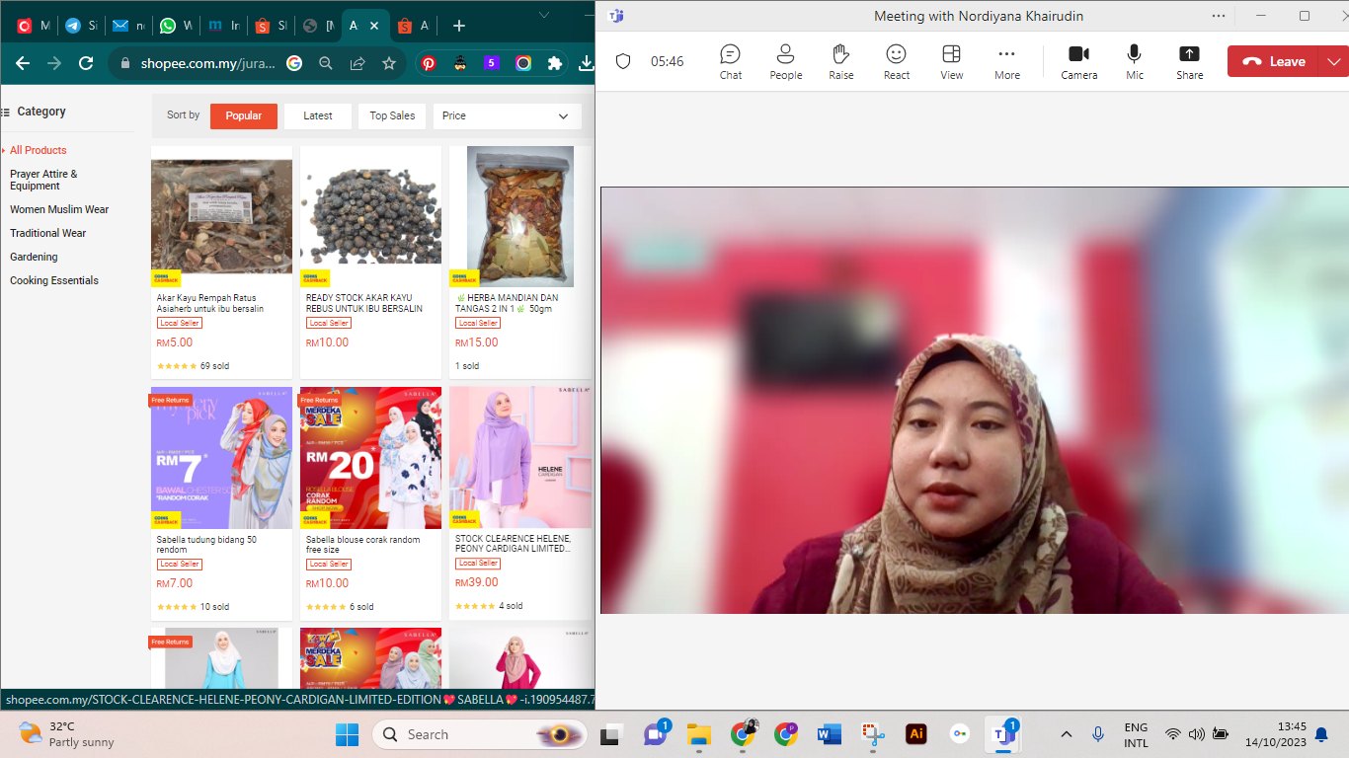Toggle the Camera in Teams meeting

[x=1079, y=61]
